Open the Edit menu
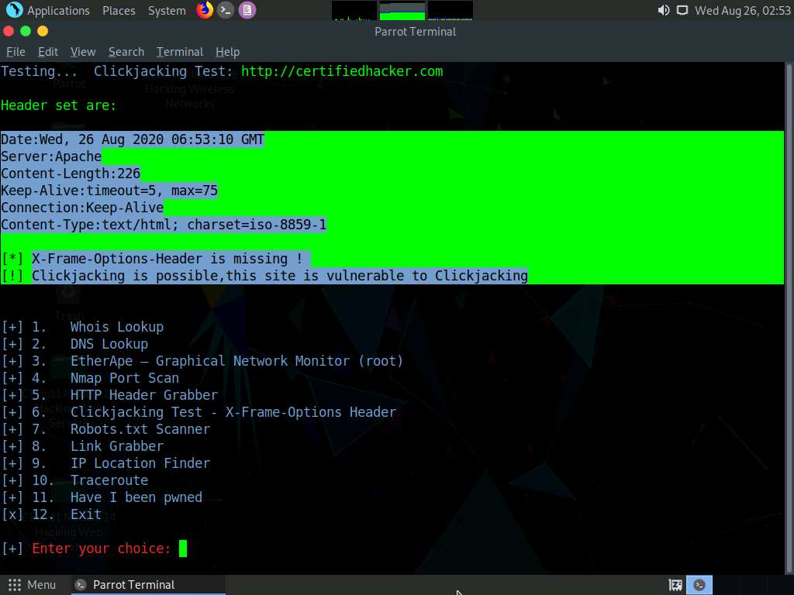 point(48,52)
